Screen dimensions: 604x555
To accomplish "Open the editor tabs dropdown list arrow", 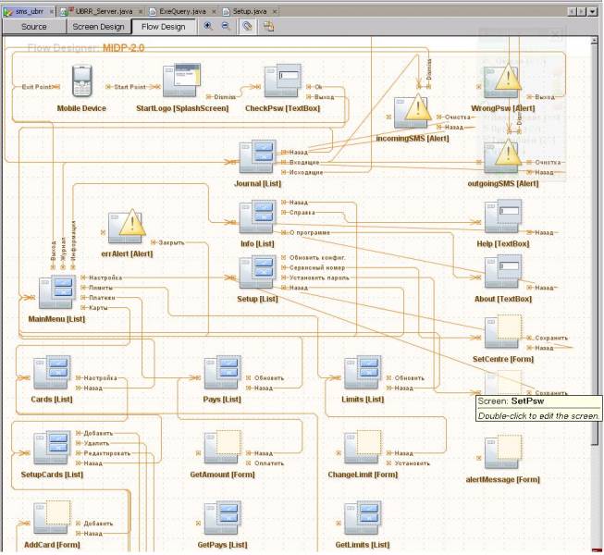I will point(593,12).
